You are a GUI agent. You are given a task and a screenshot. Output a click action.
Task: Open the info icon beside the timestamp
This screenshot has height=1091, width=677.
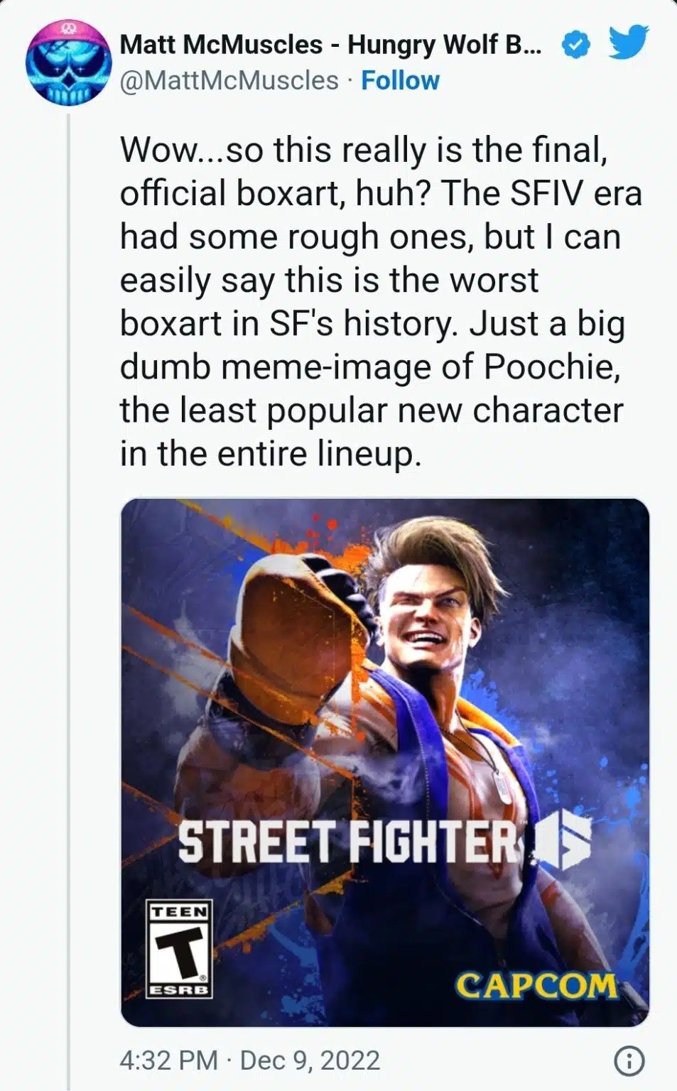tap(629, 1061)
